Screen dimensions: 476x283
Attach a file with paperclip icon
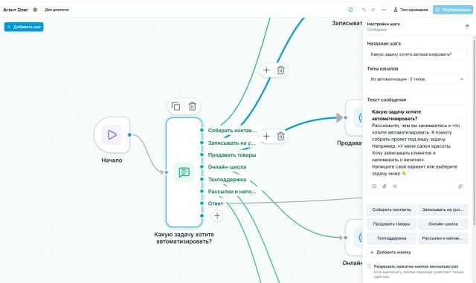(x=385, y=186)
